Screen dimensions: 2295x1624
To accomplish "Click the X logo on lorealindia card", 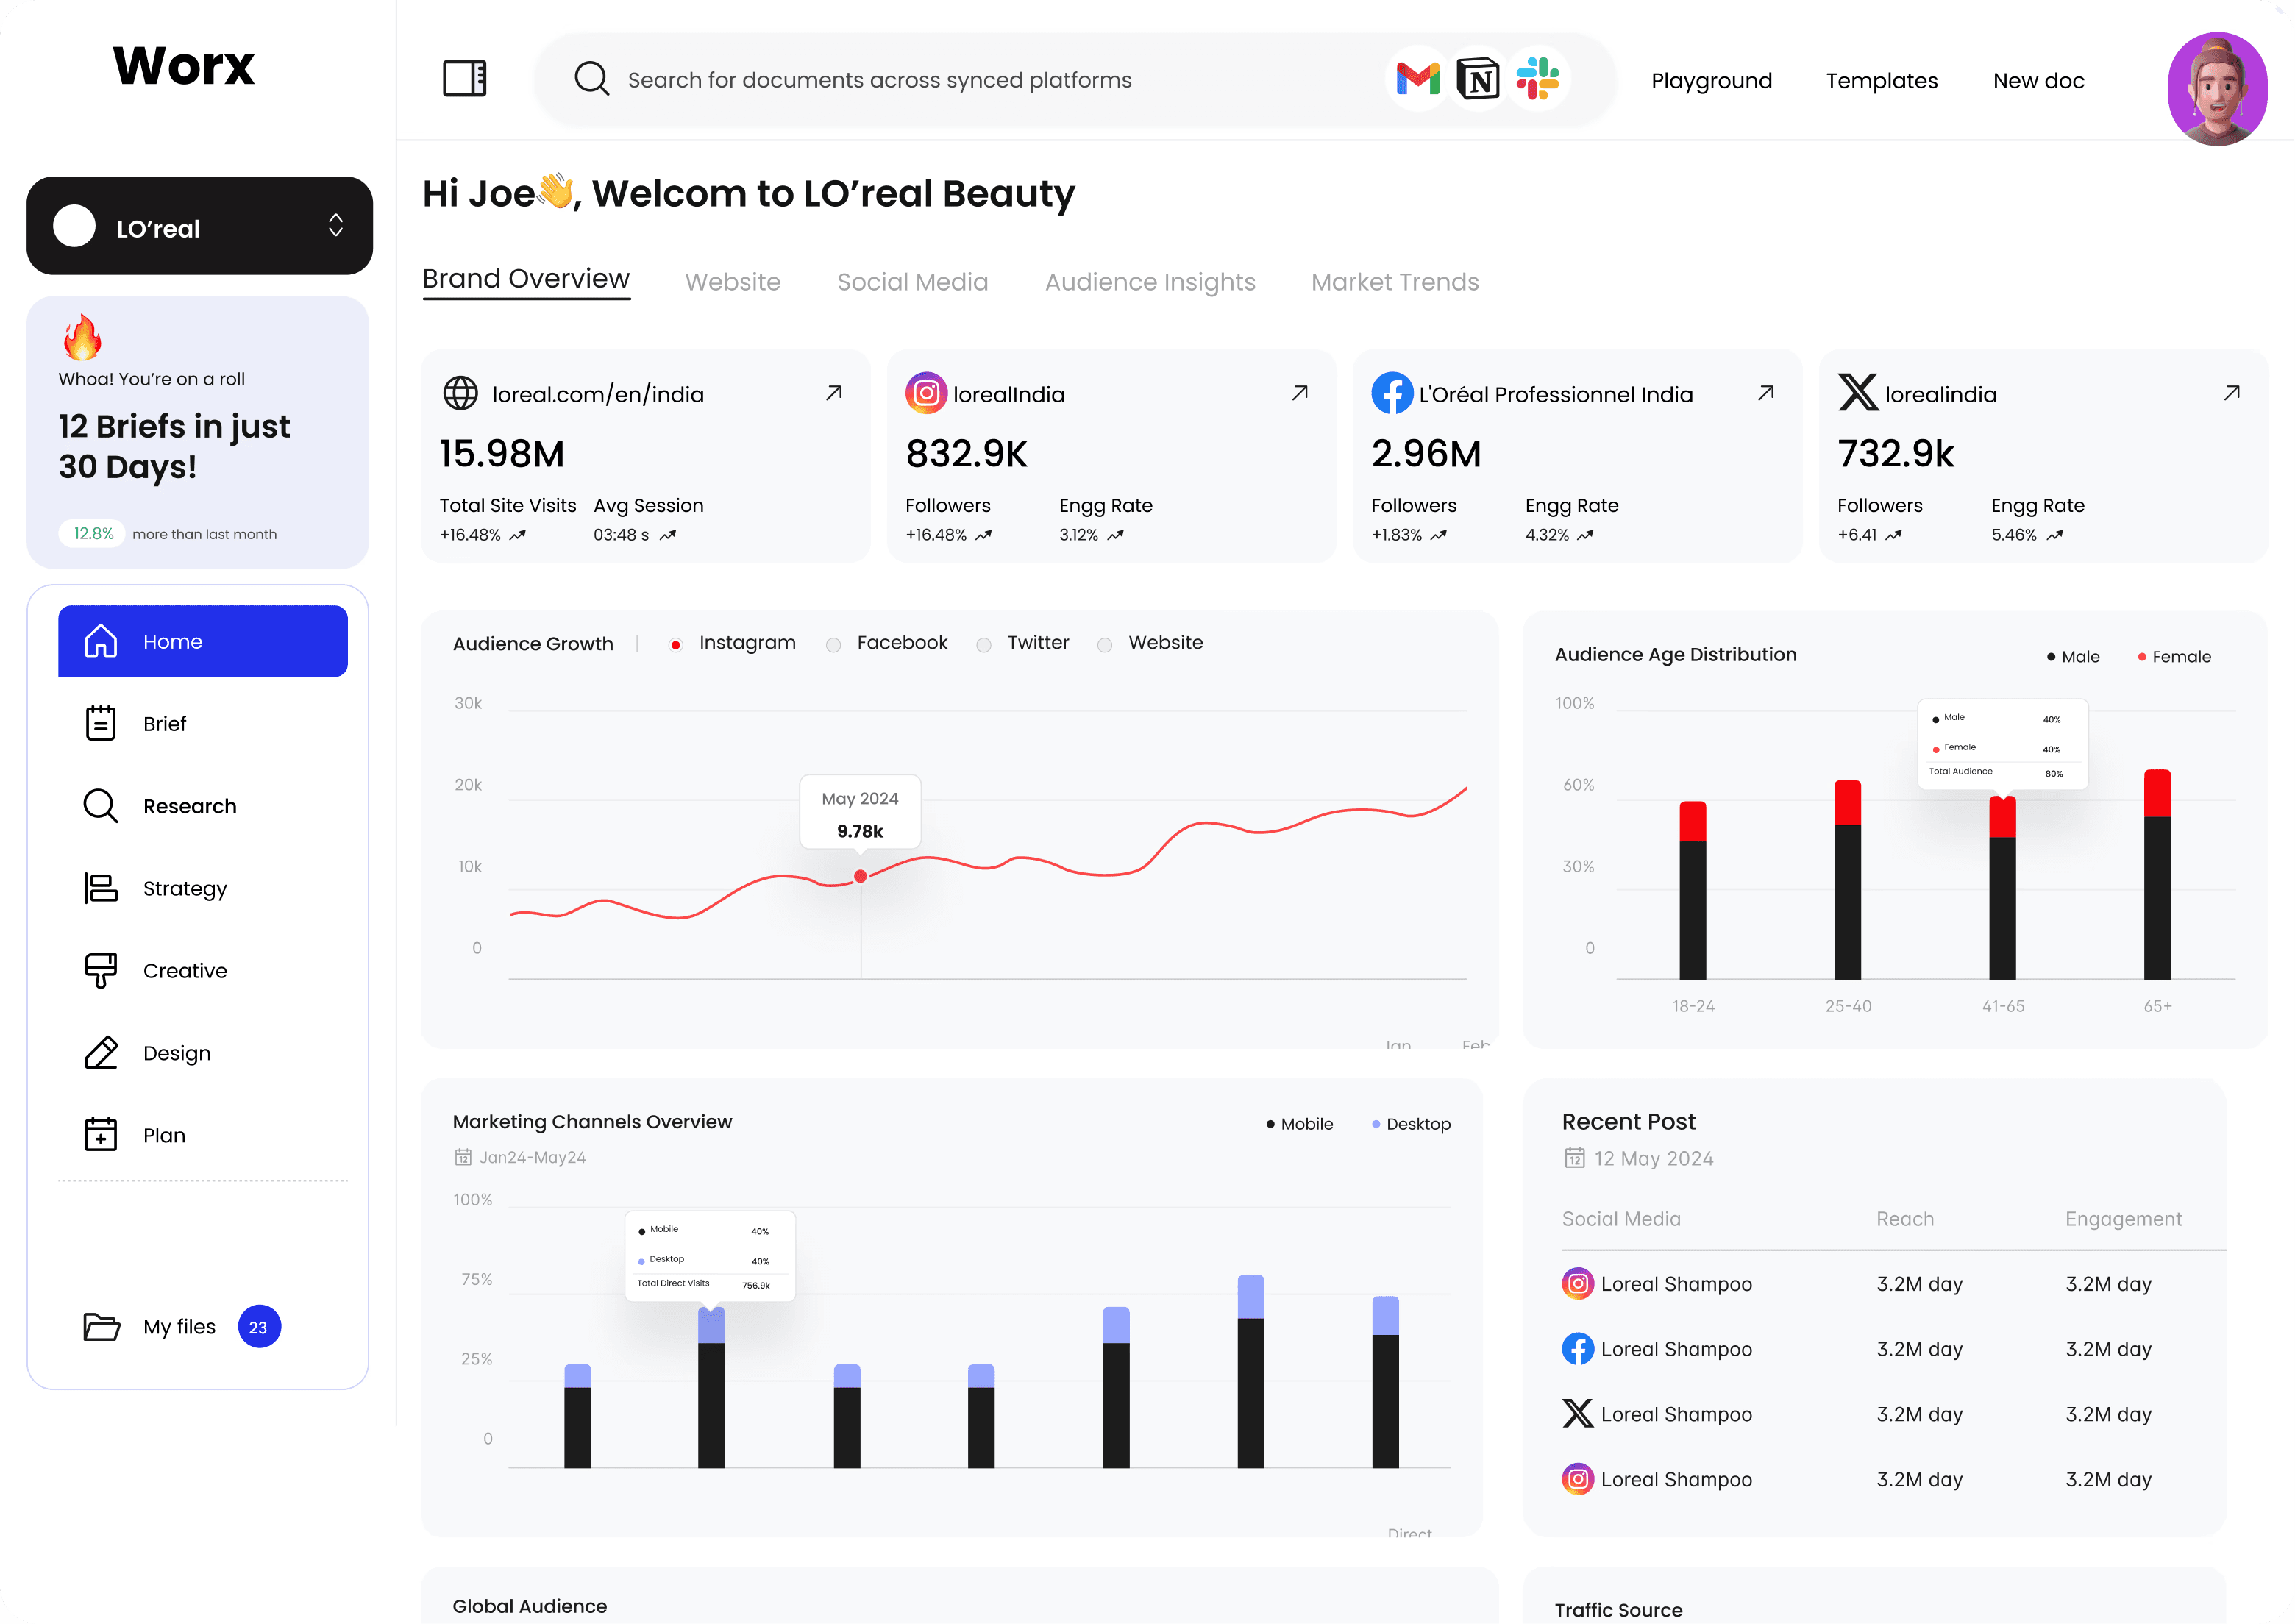I will coord(1858,392).
